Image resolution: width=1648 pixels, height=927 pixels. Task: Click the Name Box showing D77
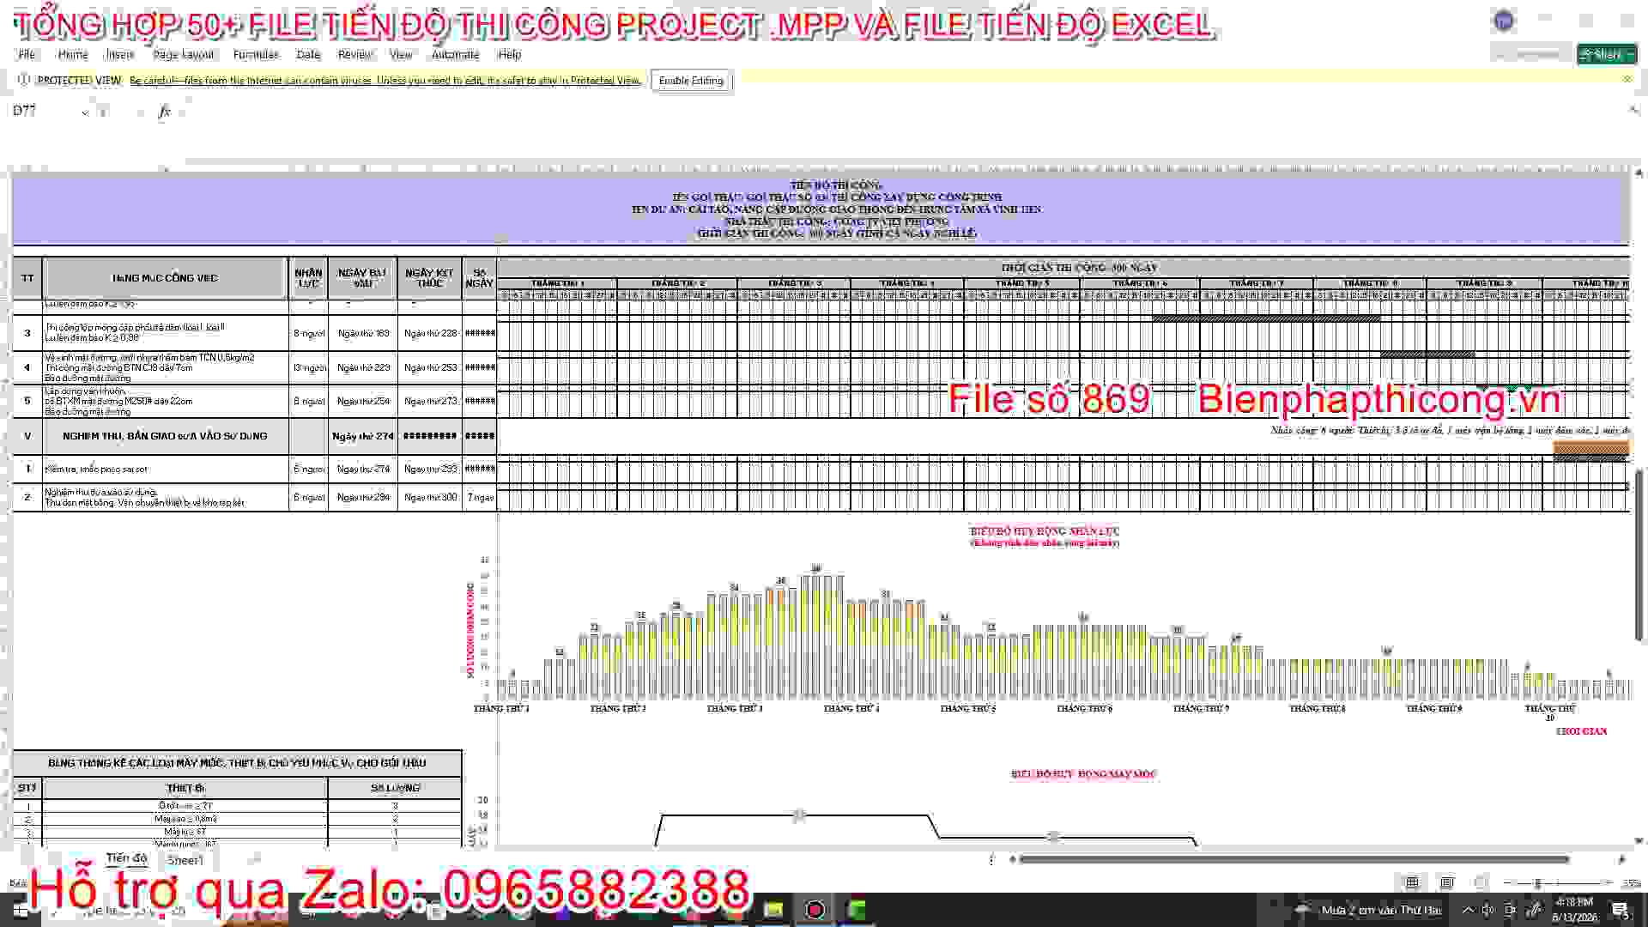pyautogui.click(x=43, y=111)
